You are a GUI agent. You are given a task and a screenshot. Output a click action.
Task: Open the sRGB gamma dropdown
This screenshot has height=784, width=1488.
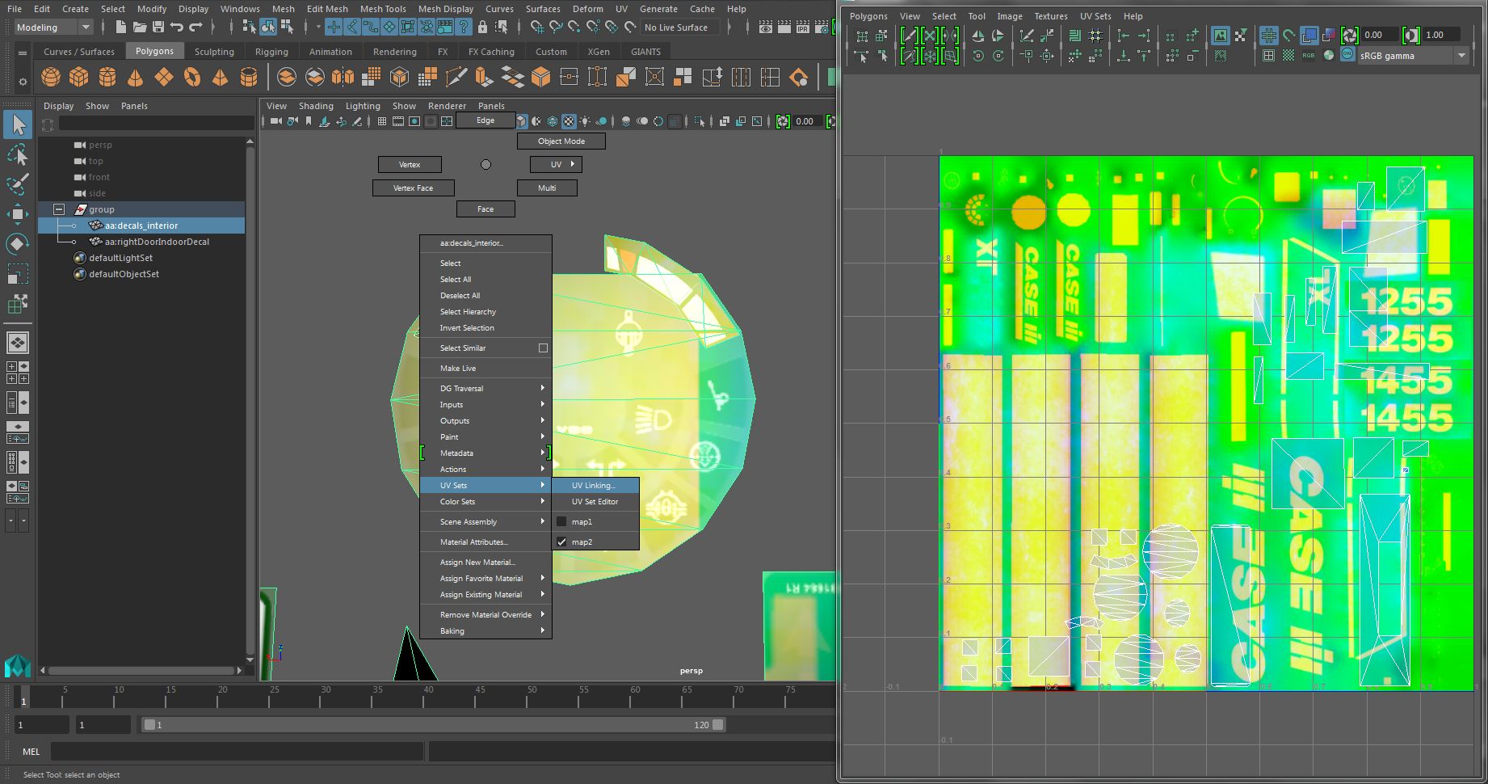(x=1461, y=56)
